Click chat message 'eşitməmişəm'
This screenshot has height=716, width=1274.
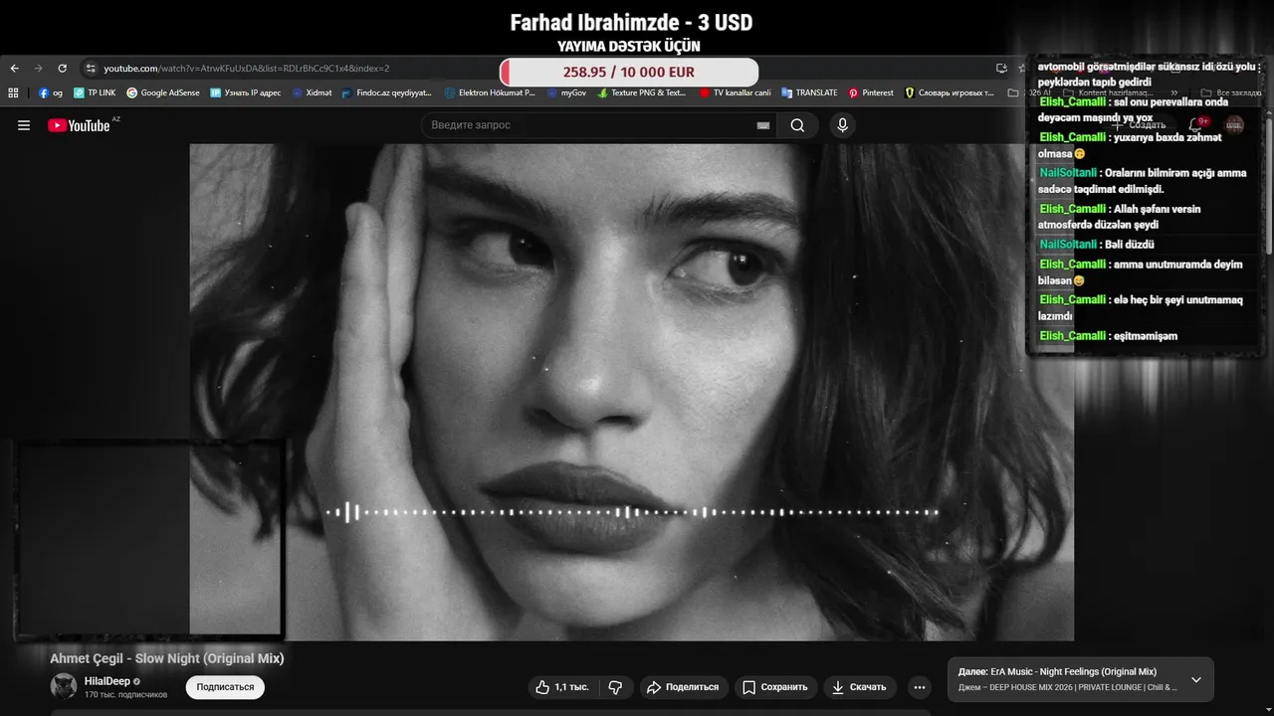coord(1146,336)
